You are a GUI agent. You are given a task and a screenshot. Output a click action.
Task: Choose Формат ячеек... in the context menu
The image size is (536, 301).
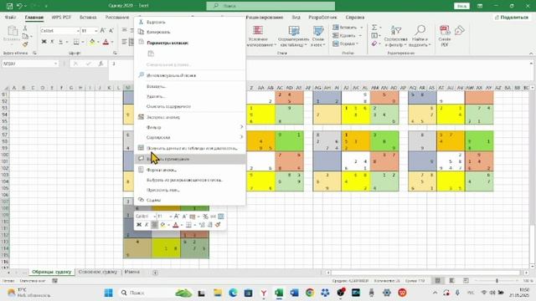[190, 170]
